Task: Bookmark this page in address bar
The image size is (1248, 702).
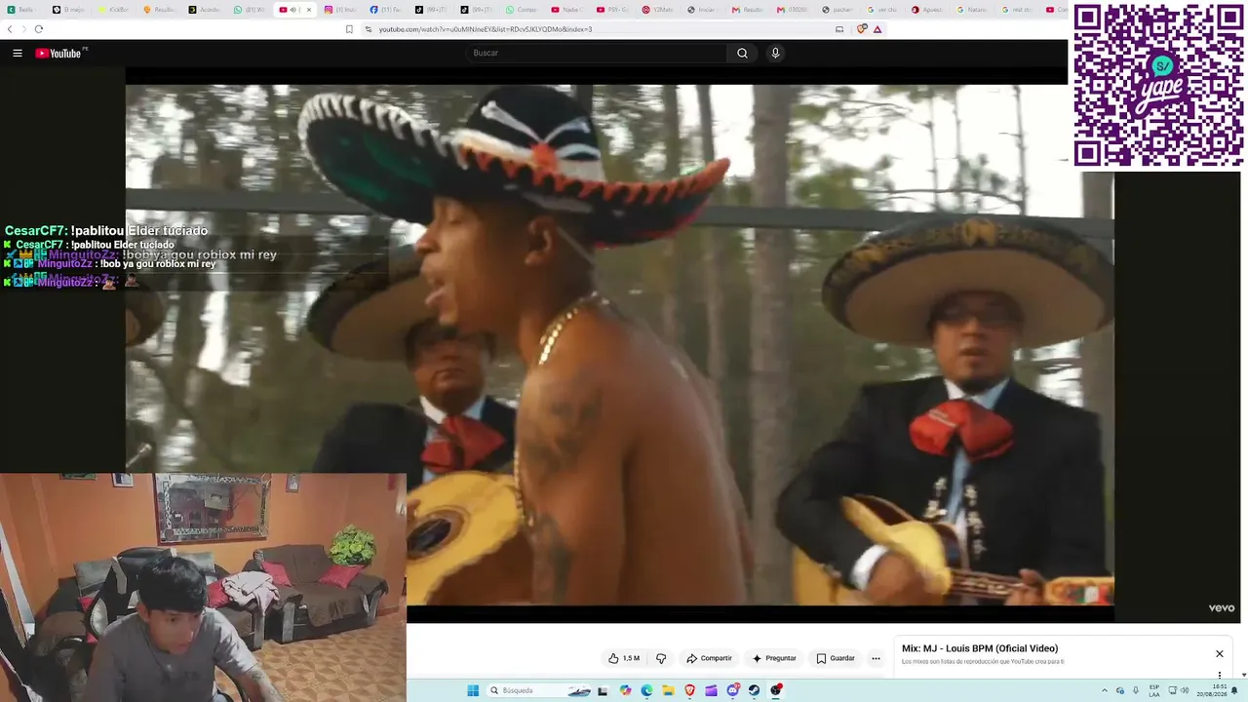Action: coord(349,29)
